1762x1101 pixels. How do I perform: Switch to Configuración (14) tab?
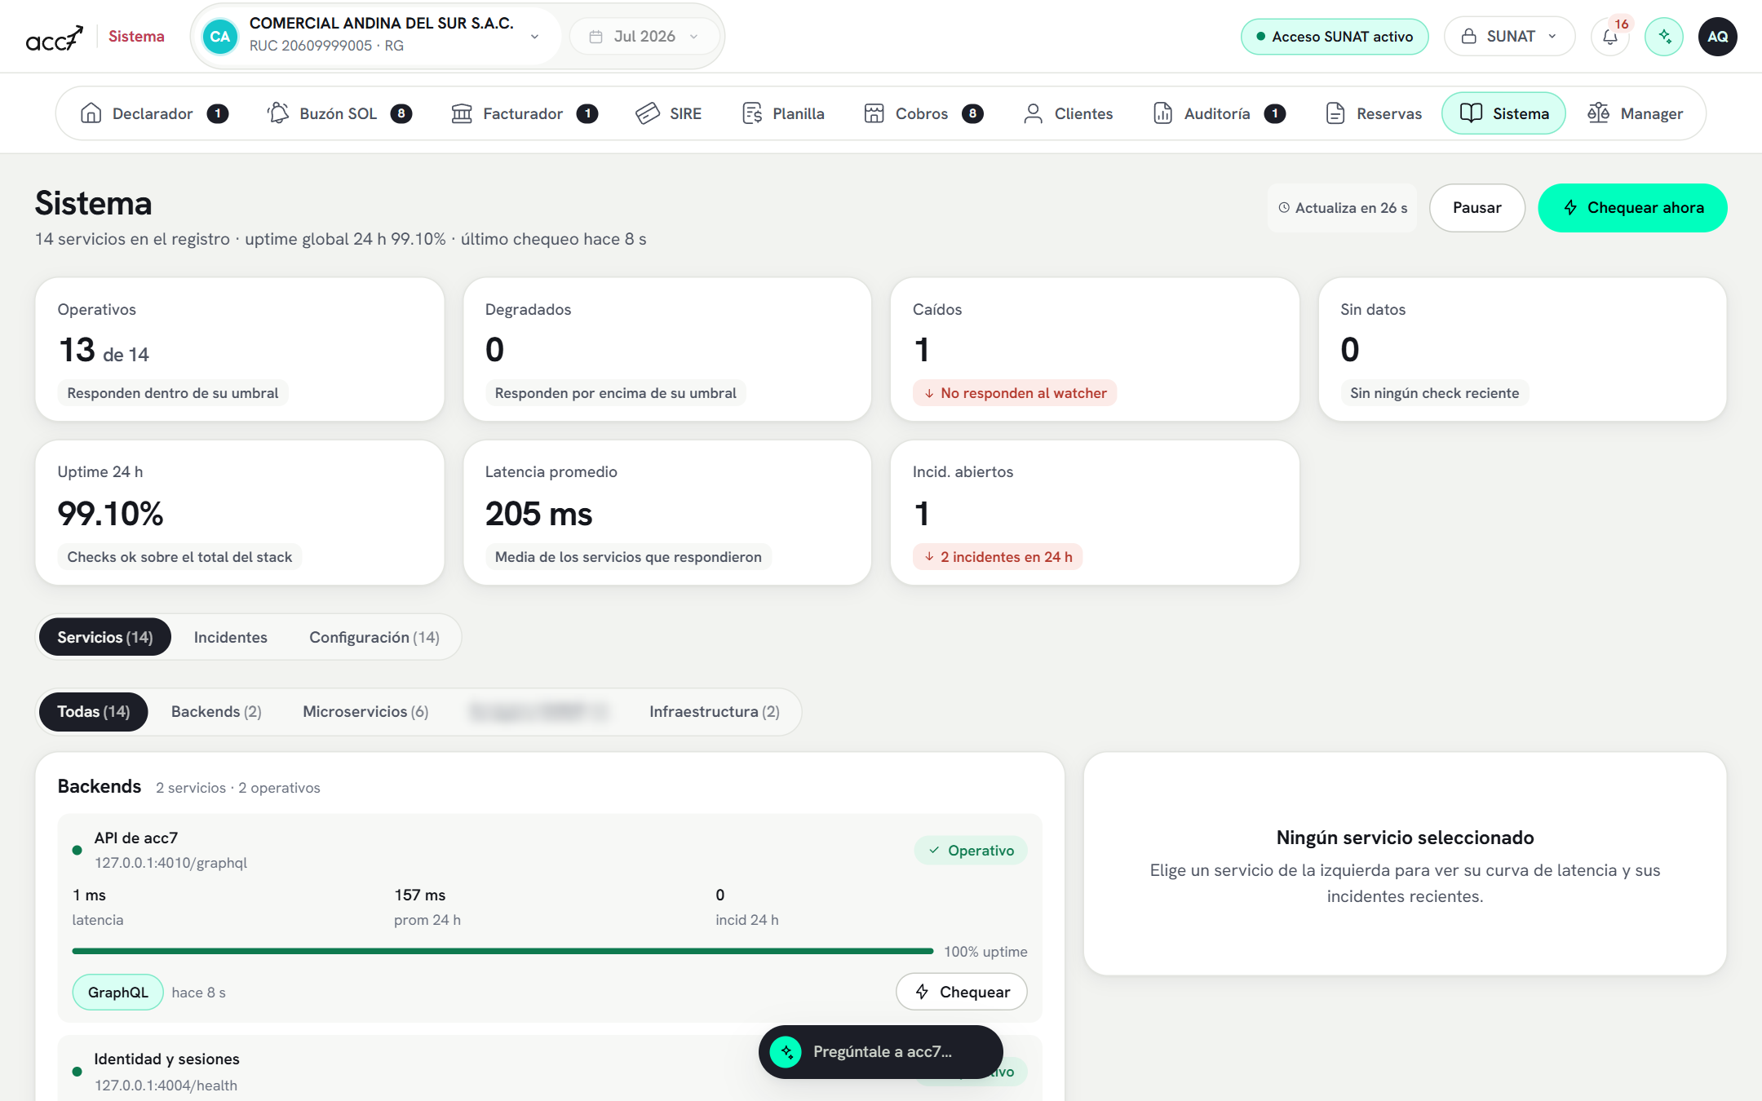pyautogui.click(x=374, y=637)
